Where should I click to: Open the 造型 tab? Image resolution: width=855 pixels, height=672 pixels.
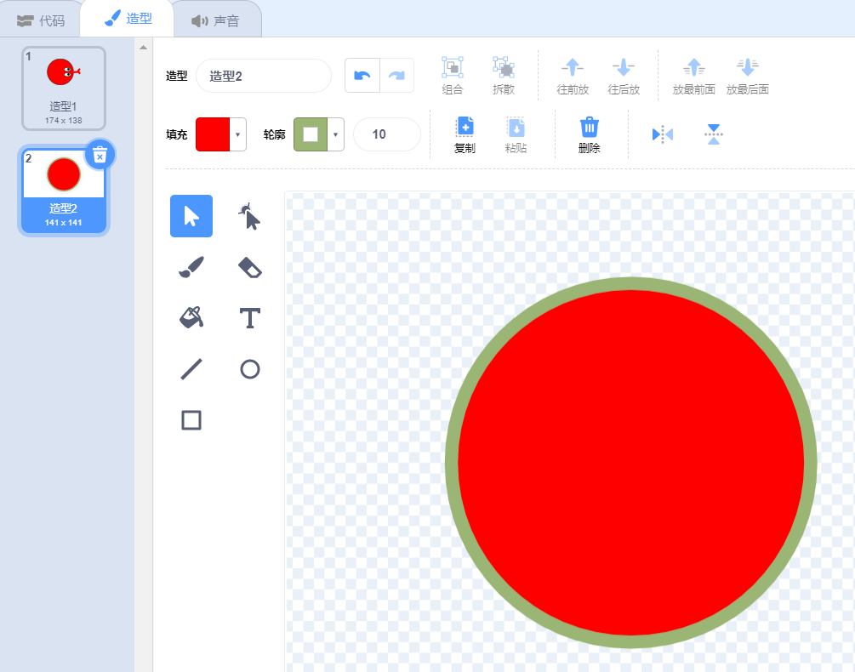click(x=128, y=19)
